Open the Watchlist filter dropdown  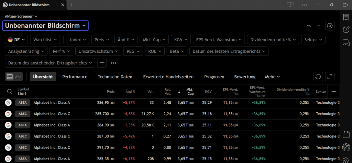[x=45, y=40]
